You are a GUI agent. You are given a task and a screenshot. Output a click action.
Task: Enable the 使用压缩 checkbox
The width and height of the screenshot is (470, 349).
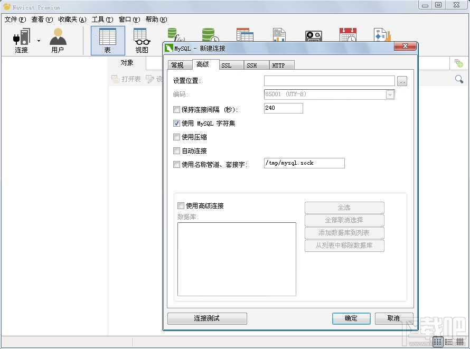tap(176, 137)
